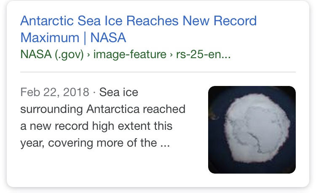Click the word Record in the headline

point(235,21)
